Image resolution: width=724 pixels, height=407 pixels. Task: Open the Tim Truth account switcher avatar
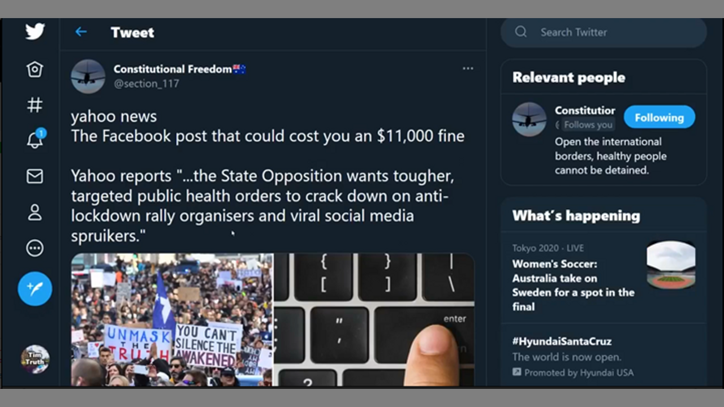tap(35, 359)
